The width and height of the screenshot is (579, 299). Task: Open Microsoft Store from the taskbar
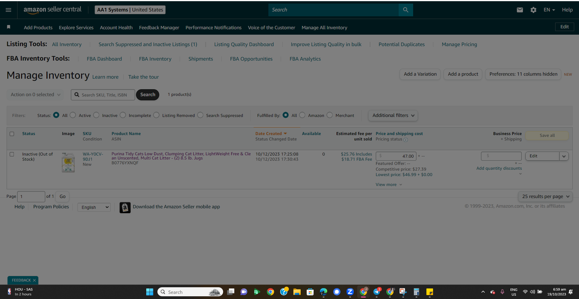point(310,292)
